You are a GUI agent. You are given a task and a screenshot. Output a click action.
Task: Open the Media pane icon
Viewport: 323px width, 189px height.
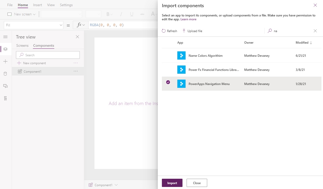[x=5, y=86]
